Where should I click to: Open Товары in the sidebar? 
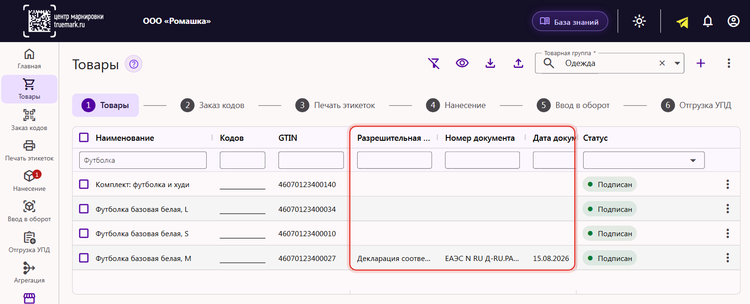29,89
